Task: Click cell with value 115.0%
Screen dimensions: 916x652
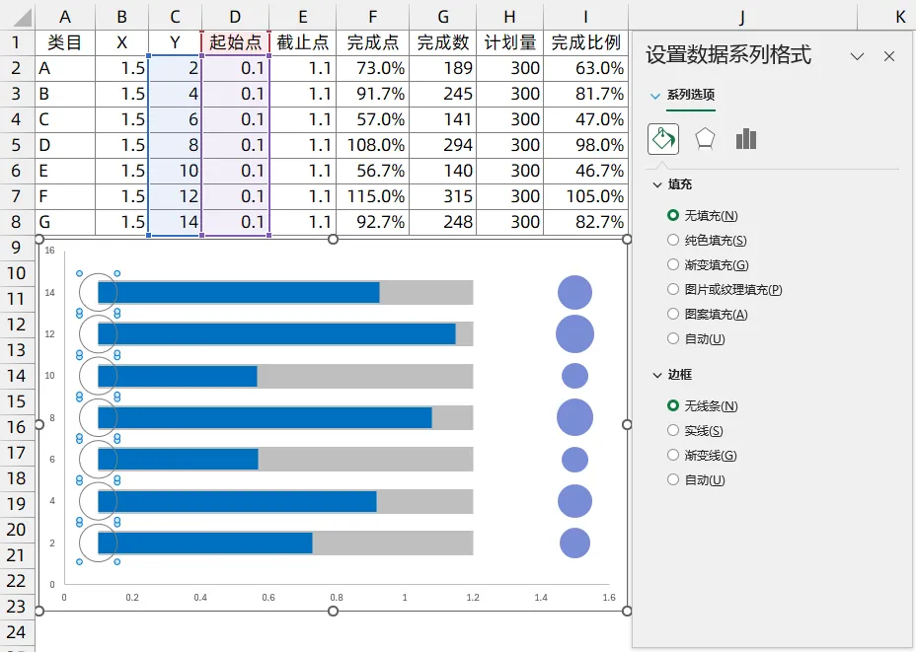Action: point(373,196)
